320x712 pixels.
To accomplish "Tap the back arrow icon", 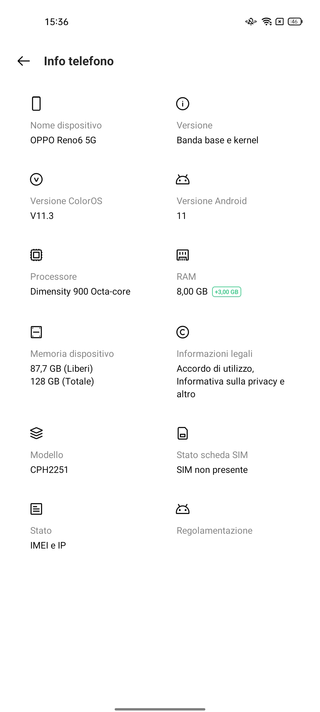I will pyautogui.click(x=24, y=61).
